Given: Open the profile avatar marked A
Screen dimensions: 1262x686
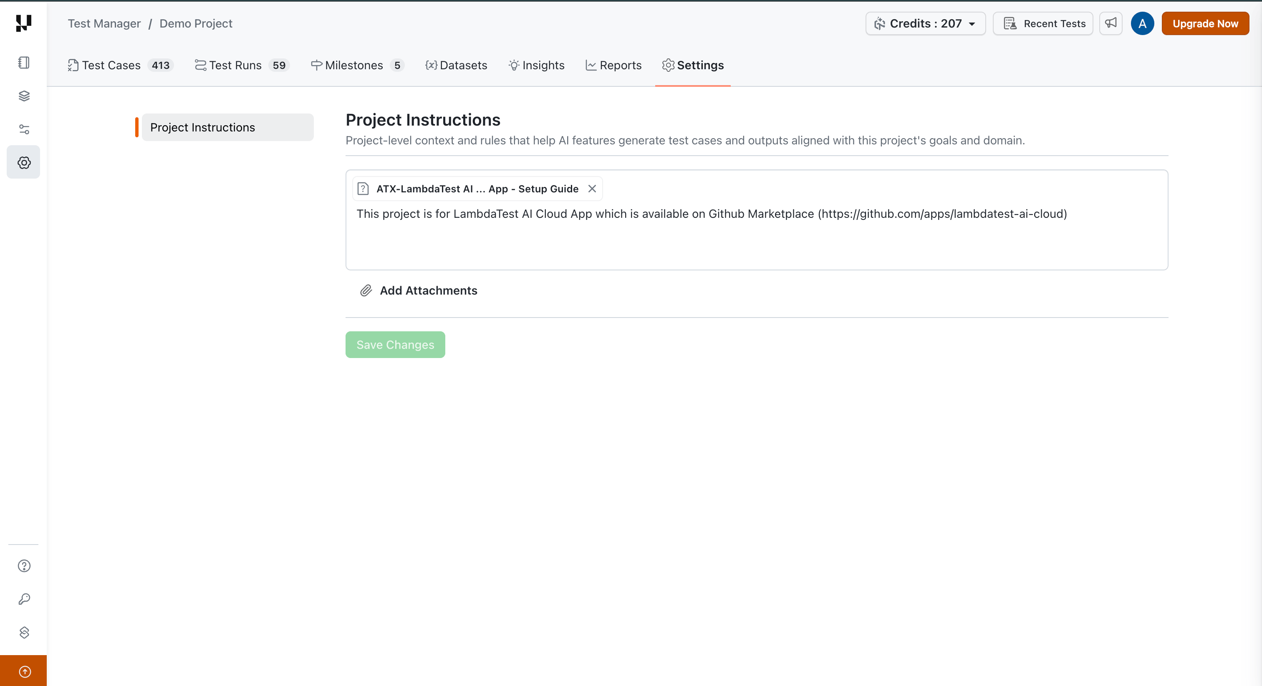Looking at the screenshot, I should 1143,23.
